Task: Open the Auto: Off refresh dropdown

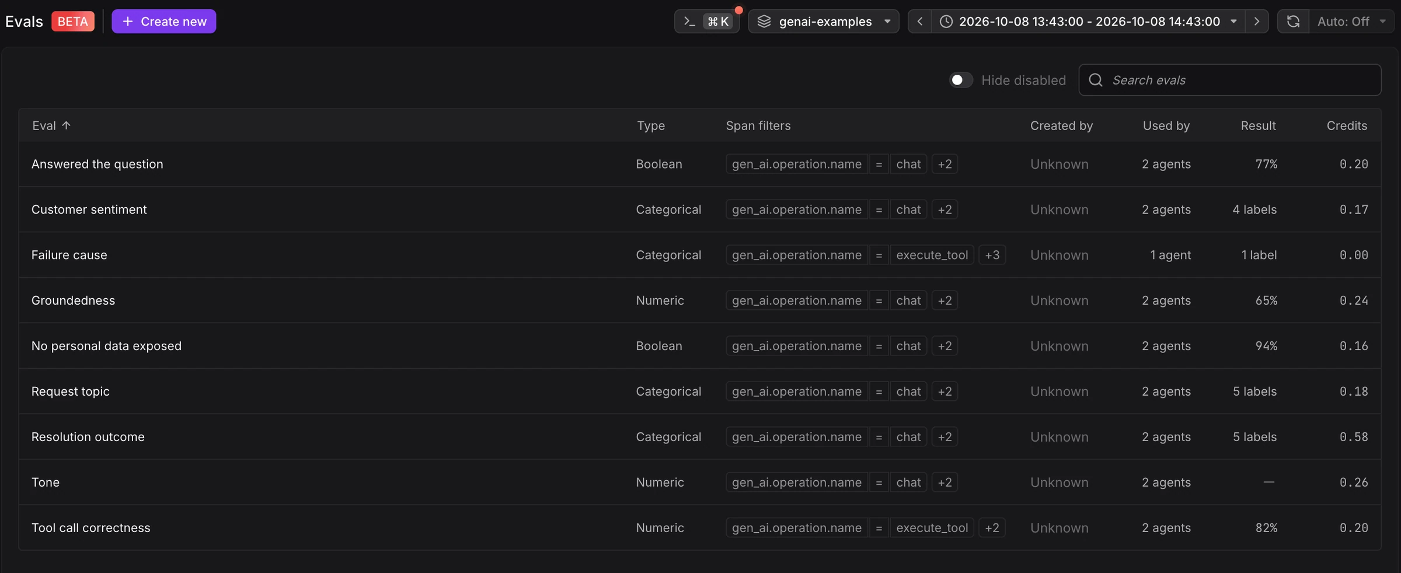Action: pyautogui.click(x=1351, y=22)
